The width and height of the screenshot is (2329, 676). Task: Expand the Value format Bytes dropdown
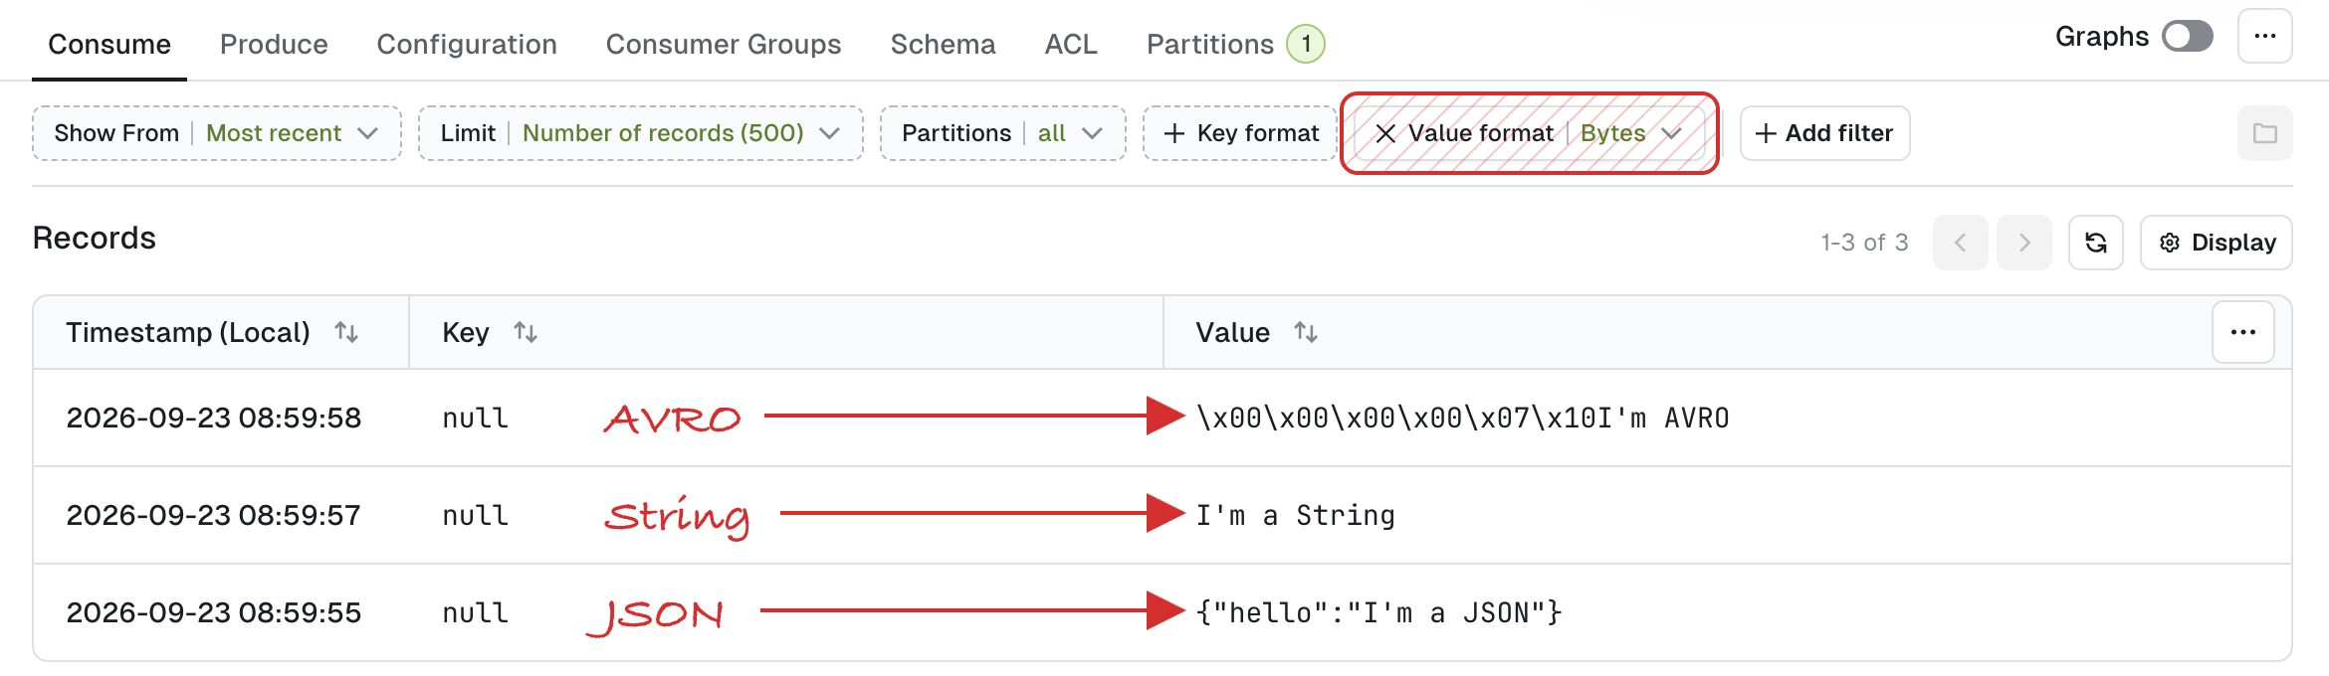pyautogui.click(x=1630, y=133)
